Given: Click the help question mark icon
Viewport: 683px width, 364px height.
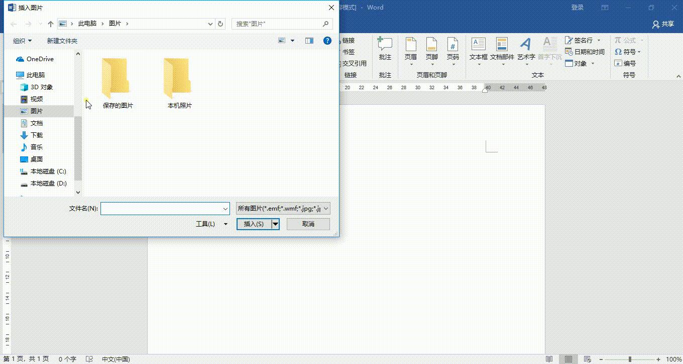Looking at the screenshot, I should click(x=327, y=41).
